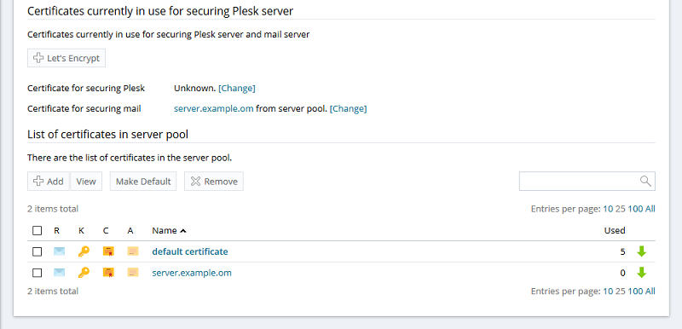Click the Let's Encrypt button

point(66,58)
